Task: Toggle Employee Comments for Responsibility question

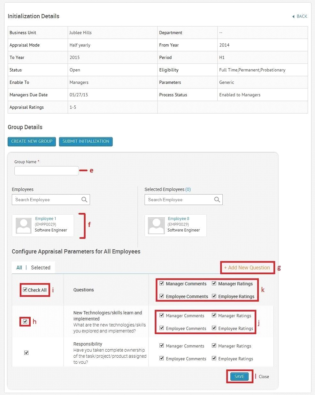Action: point(162,358)
